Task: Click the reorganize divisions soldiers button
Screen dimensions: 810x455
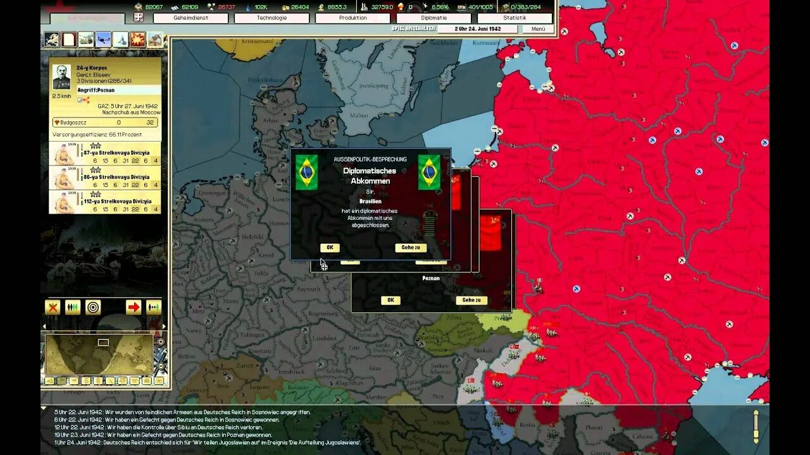Action: [x=73, y=308]
